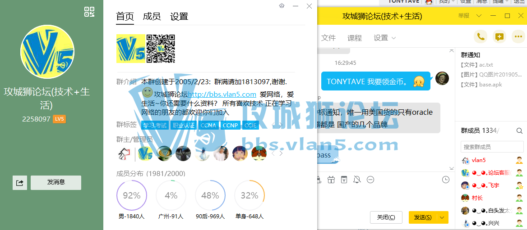
Task: Open the three-dots more options icon
Action: (x=518, y=36)
